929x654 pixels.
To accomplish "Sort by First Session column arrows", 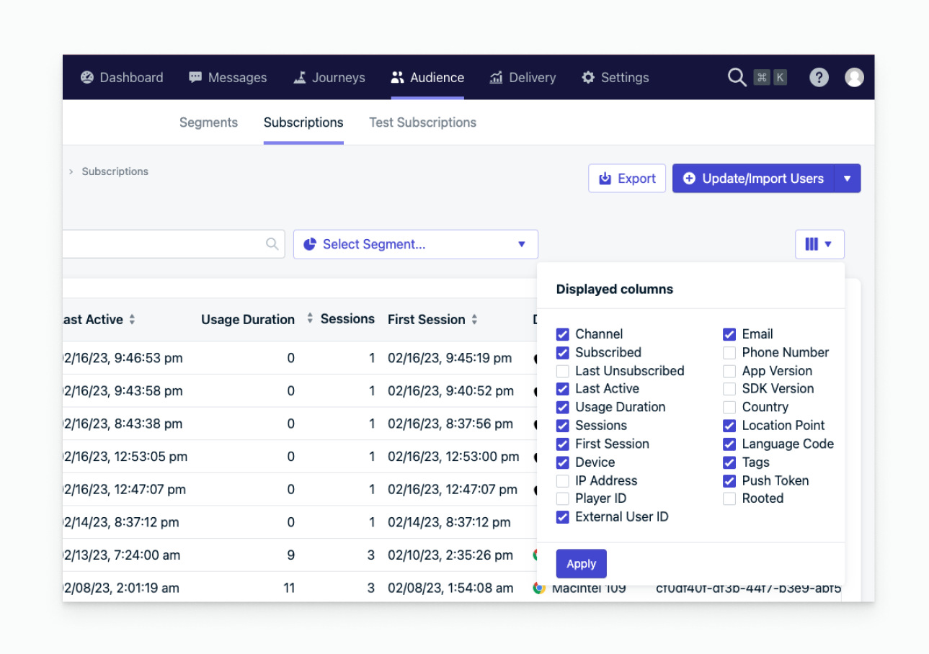I will pos(474,320).
